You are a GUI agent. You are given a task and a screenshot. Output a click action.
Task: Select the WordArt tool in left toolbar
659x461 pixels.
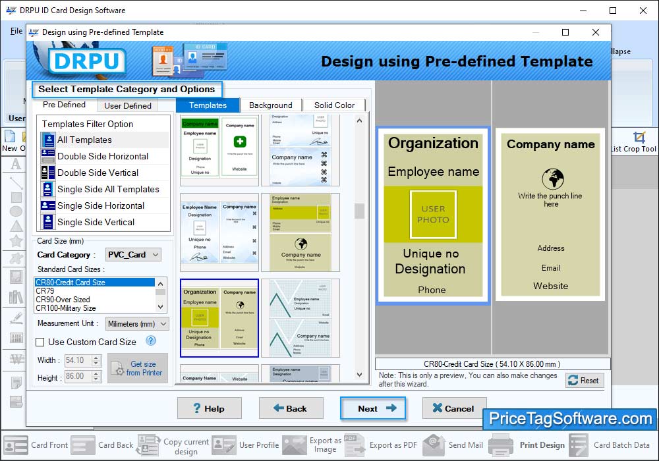[x=16, y=360]
